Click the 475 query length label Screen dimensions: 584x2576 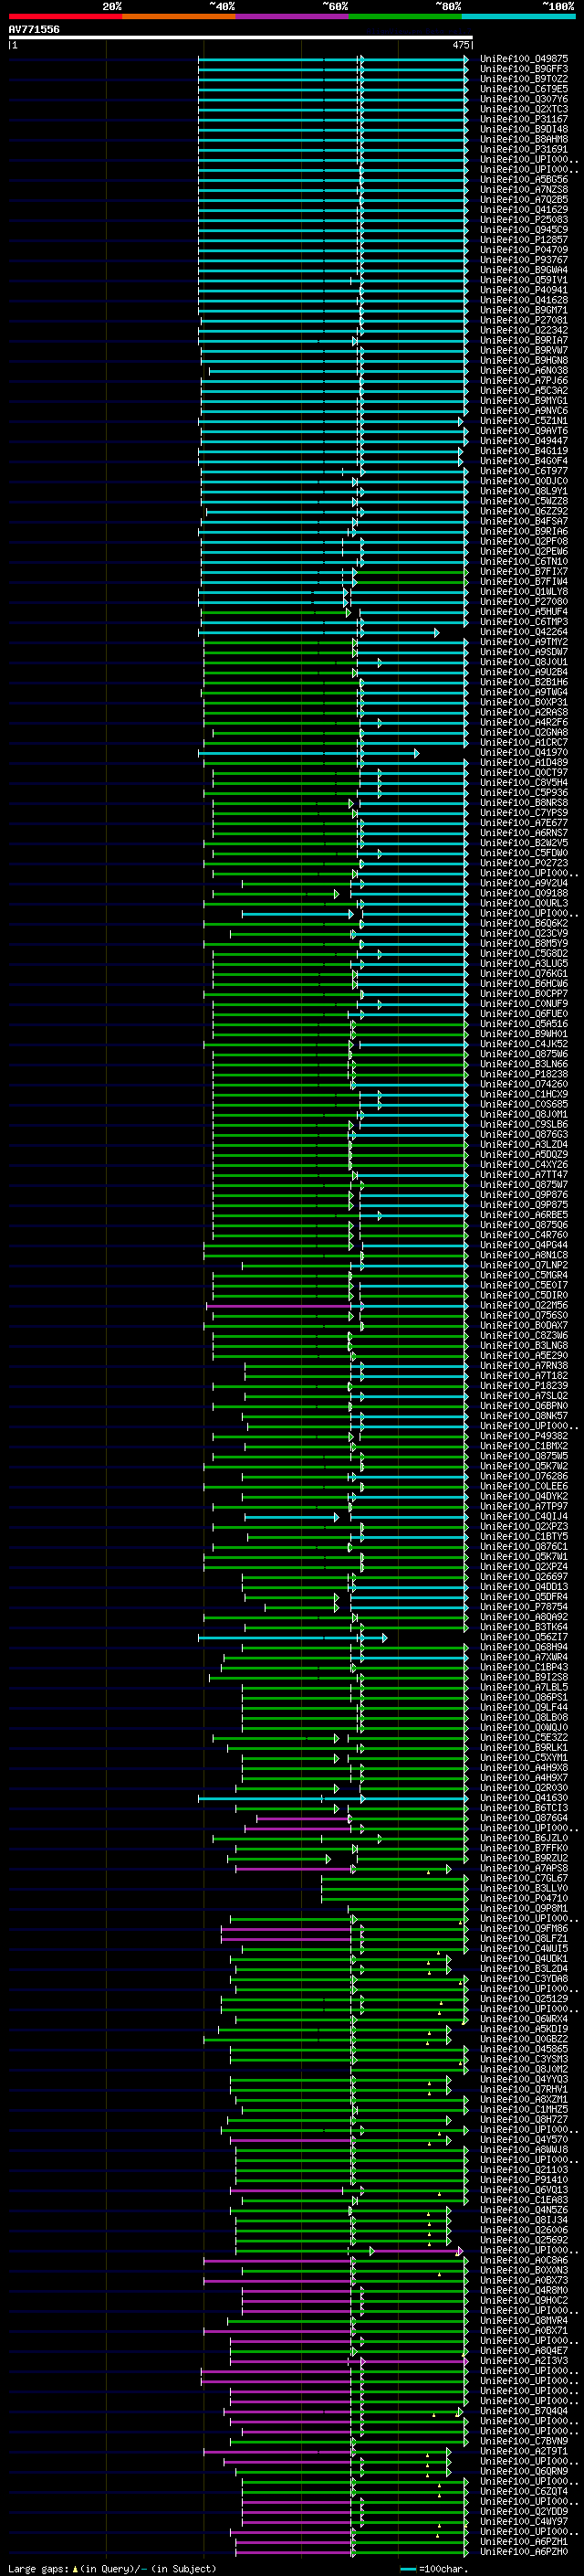460,45
